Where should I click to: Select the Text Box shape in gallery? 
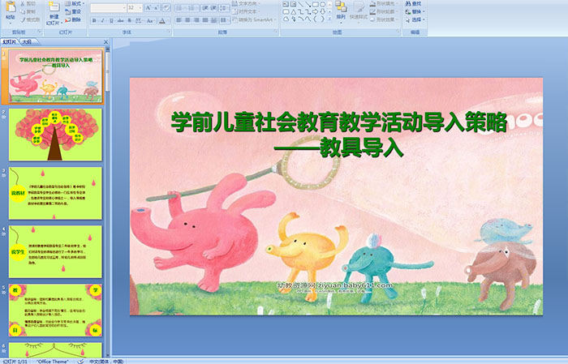(x=286, y=4)
